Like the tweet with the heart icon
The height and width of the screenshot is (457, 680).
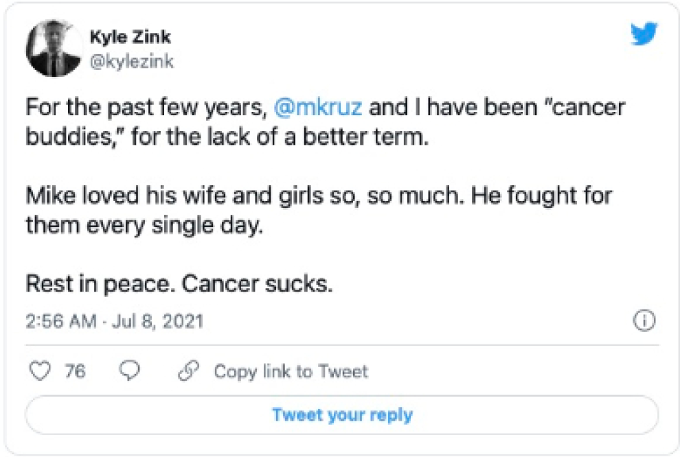42,371
